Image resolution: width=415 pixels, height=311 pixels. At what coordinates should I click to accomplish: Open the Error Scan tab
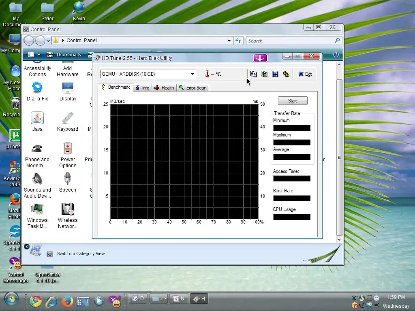(x=193, y=88)
